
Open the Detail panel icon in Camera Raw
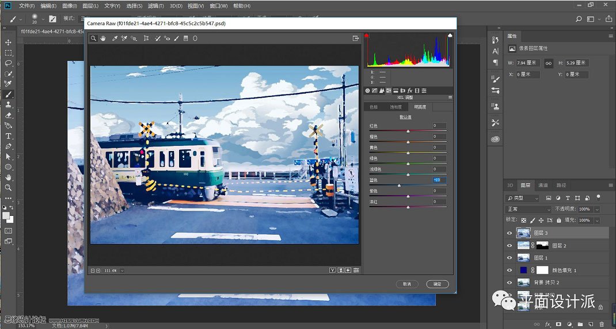coord(382,91)
